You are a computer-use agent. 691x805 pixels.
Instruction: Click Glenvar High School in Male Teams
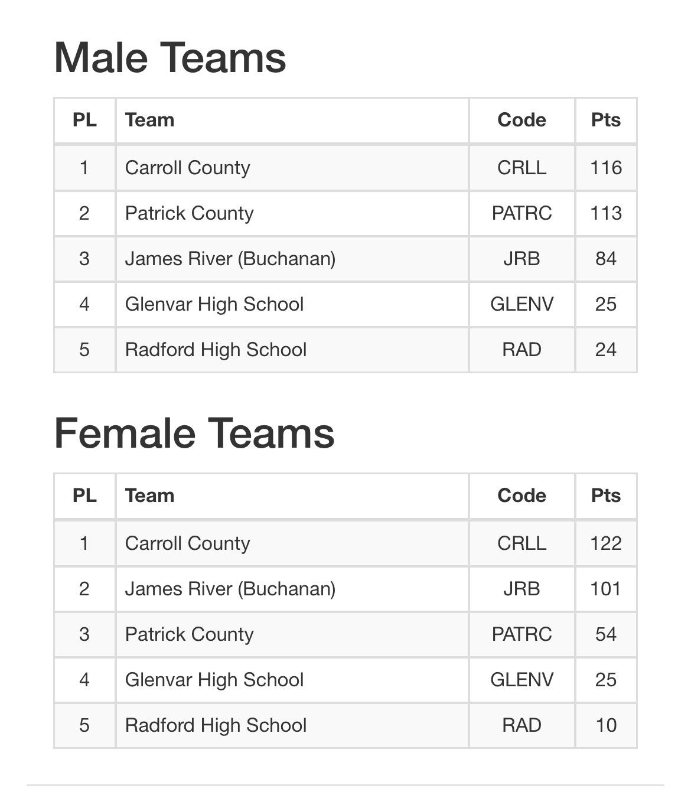pos(214,304)
